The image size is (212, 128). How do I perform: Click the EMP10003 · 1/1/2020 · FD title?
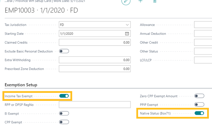click(x=41, y=10)
